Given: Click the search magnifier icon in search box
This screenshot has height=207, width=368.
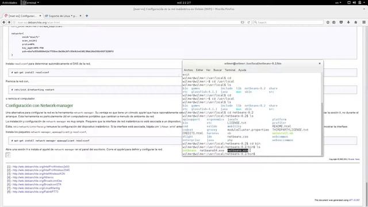Looking at the screenshot, I should click(x=255, y=22).
